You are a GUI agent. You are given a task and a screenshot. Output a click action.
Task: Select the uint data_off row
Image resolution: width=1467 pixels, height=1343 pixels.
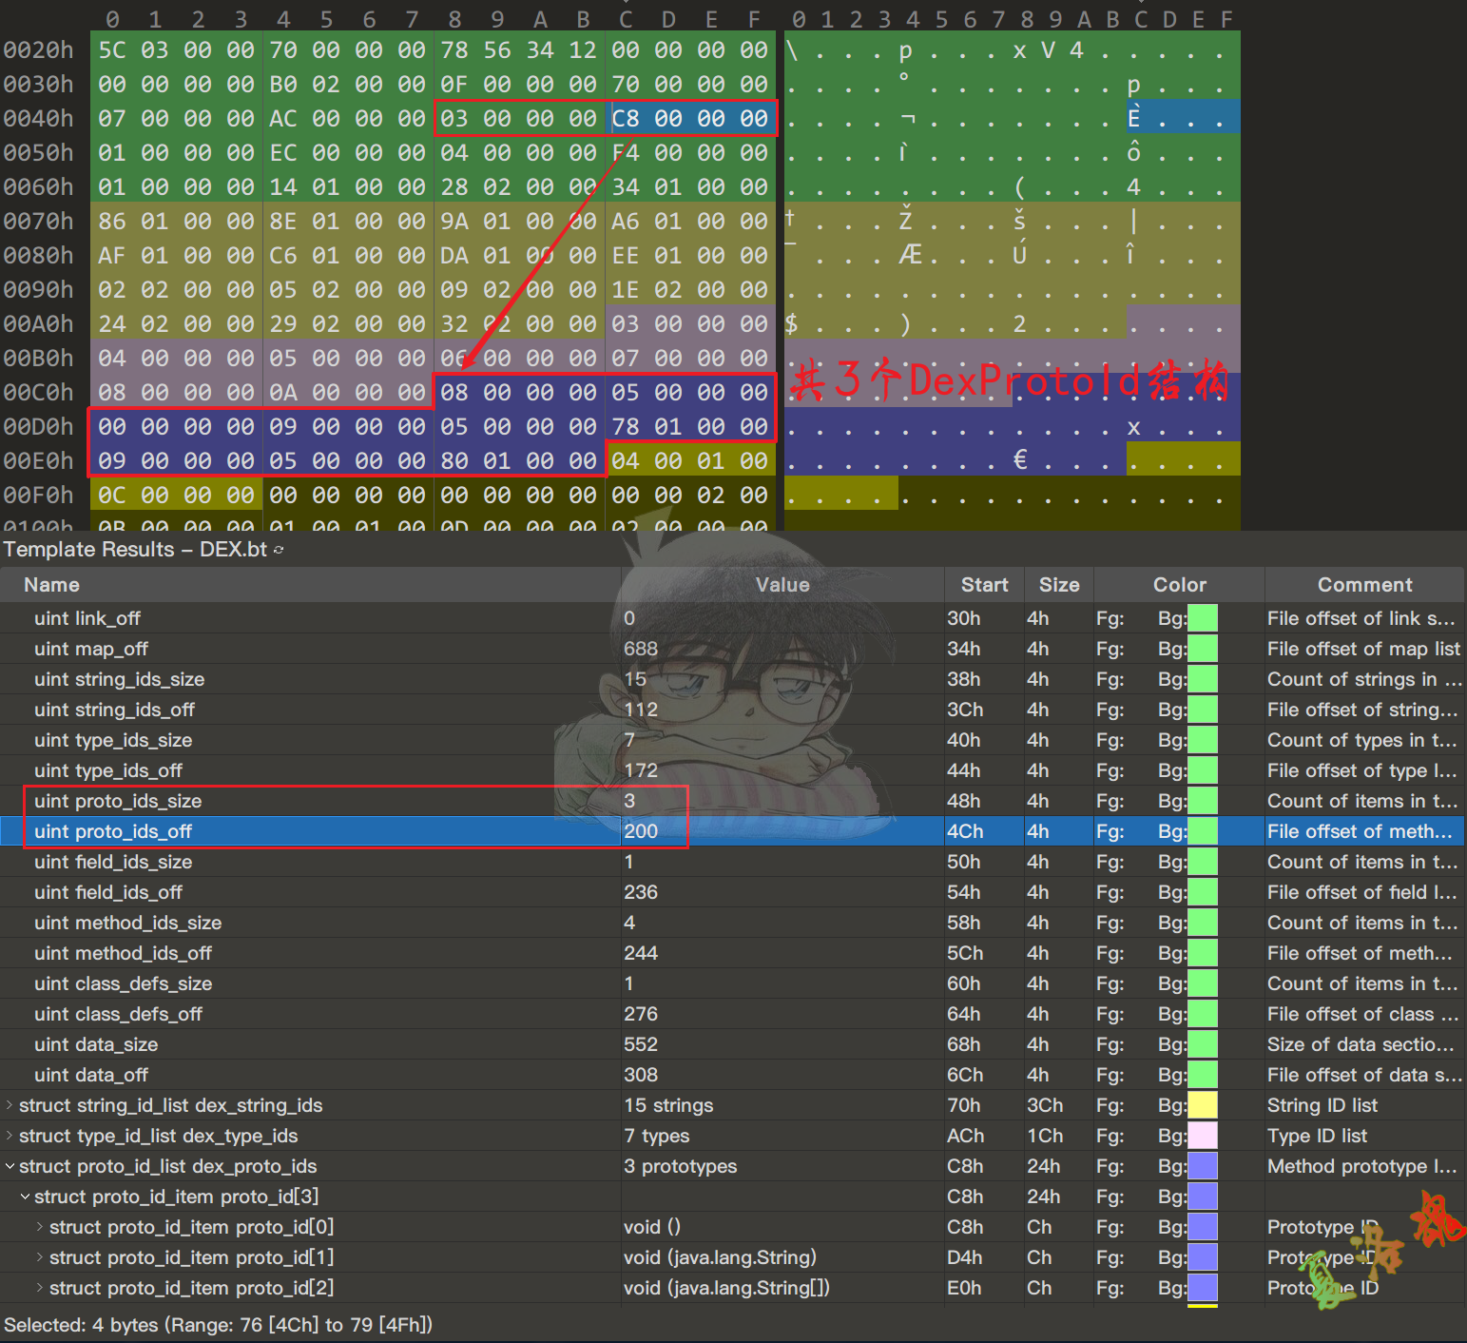tap(91, 1075)
